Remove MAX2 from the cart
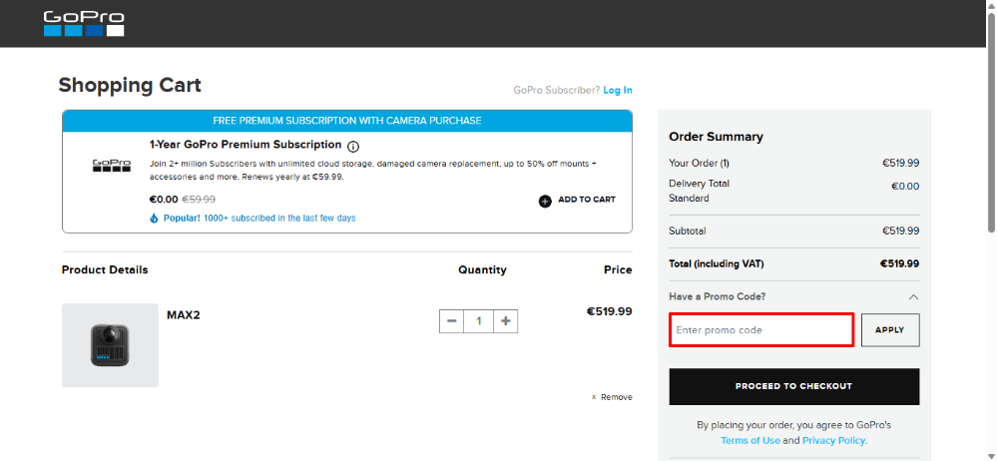The image size is (997, 461). (x=612, y=397)
